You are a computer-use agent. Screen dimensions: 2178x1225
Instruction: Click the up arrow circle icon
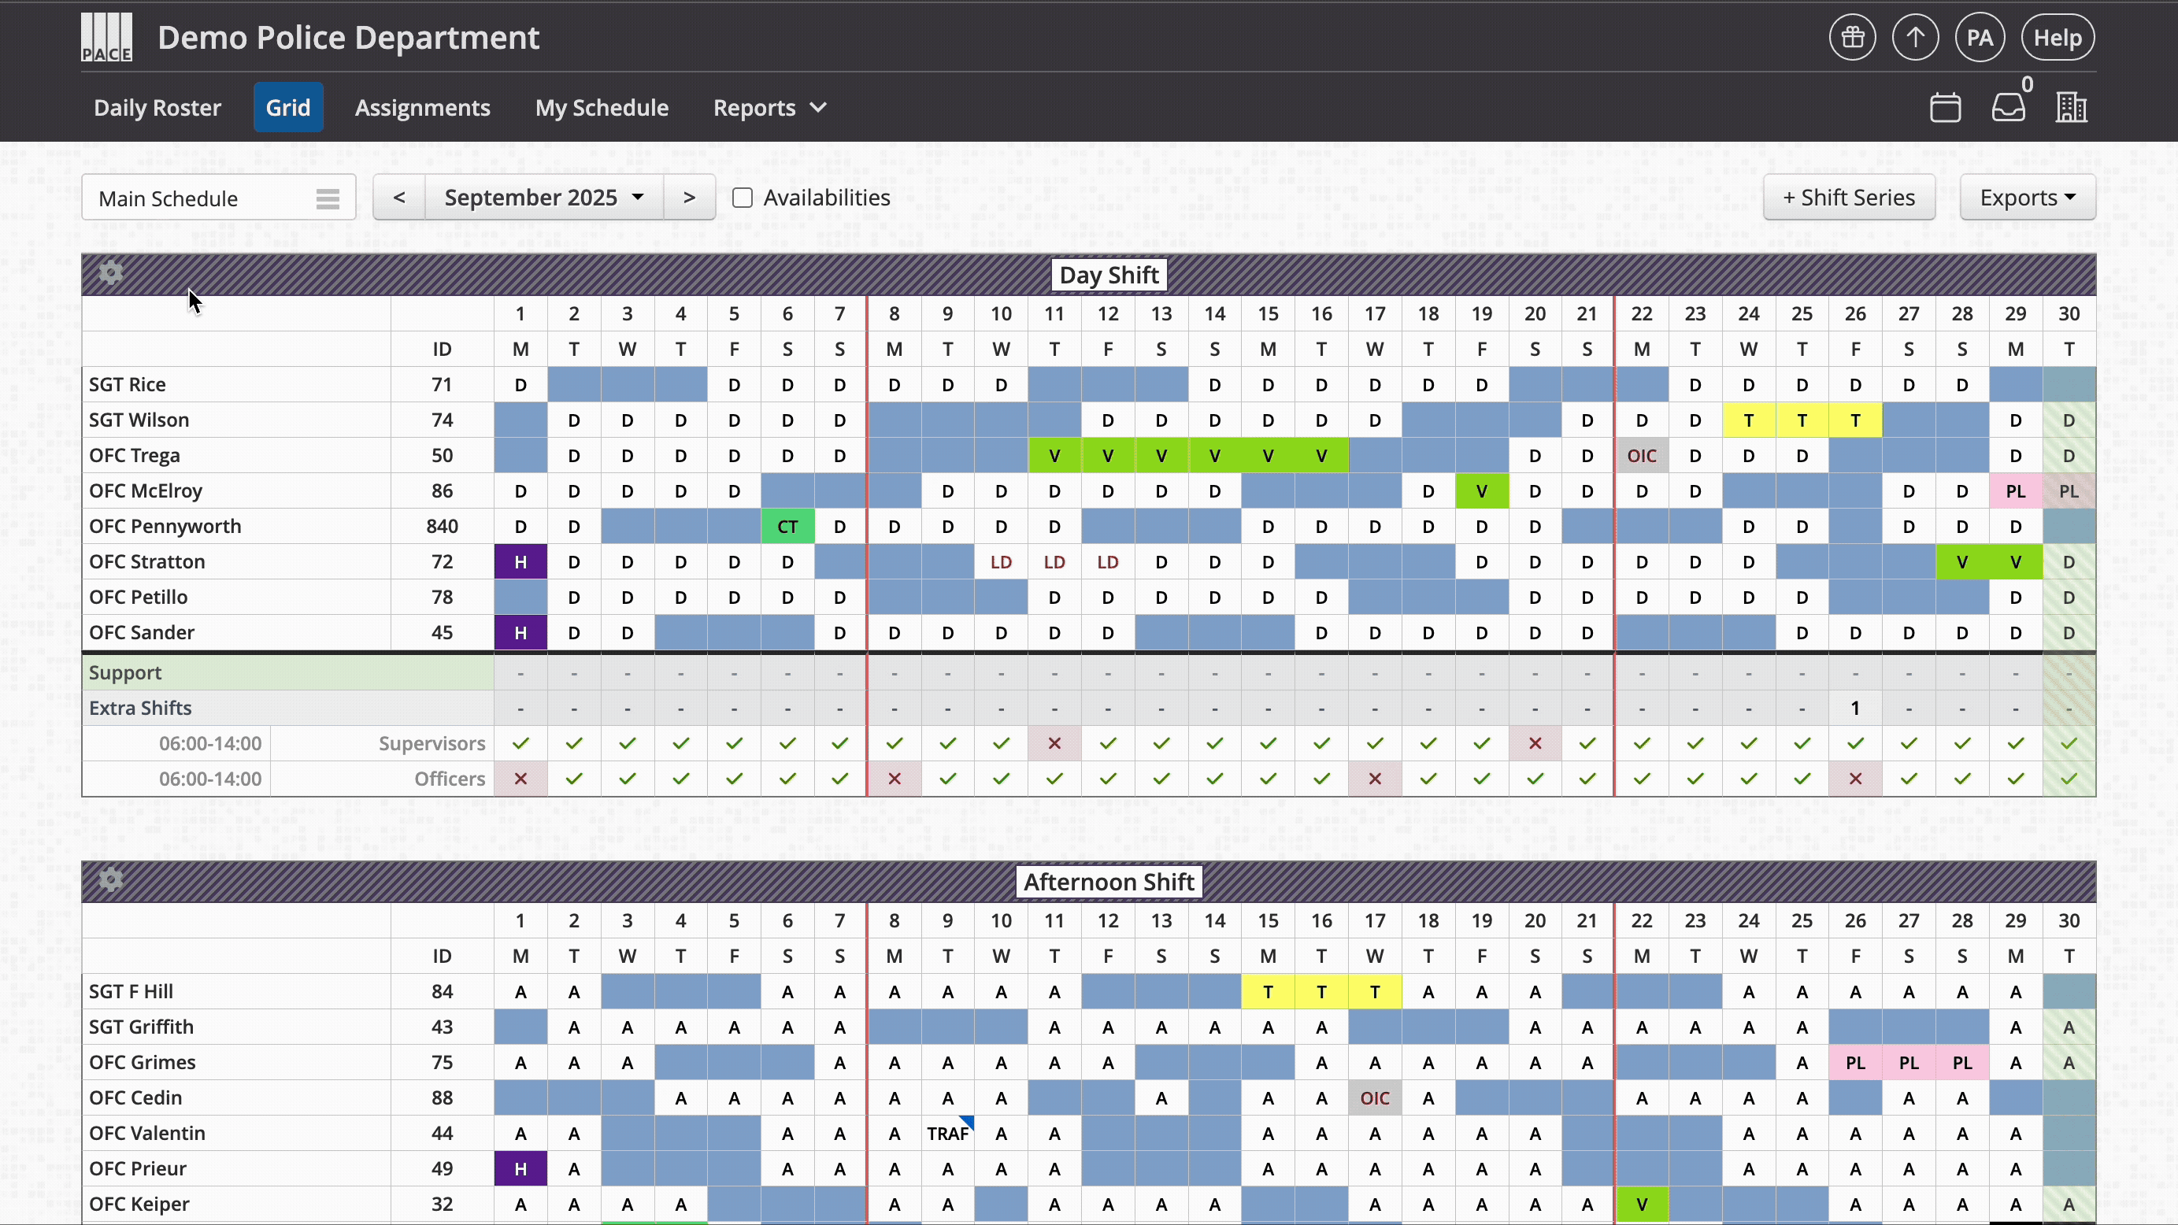1915,38
